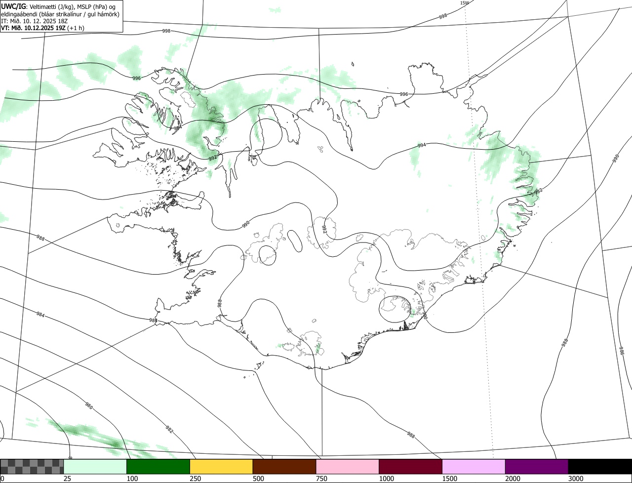Viewport: 632px width, 483px height.
Task: Choose the lavender 1500–2000 legend swatch
Action: click(474, 467)
